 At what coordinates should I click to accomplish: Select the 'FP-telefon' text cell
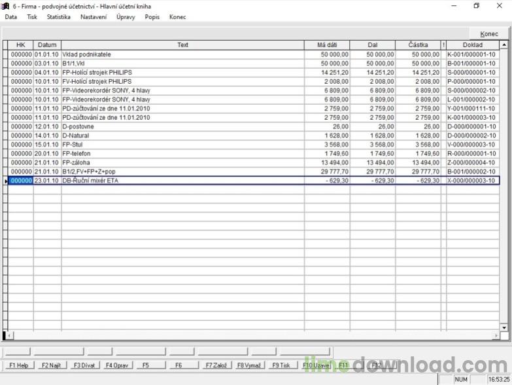click(x=182, y=154)
